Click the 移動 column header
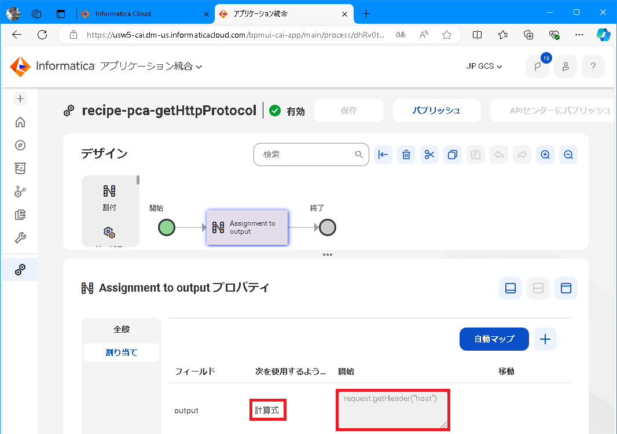 506,371
